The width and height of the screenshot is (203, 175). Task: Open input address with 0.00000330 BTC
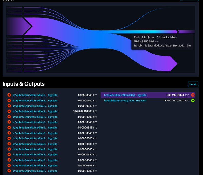click(35, 155)
